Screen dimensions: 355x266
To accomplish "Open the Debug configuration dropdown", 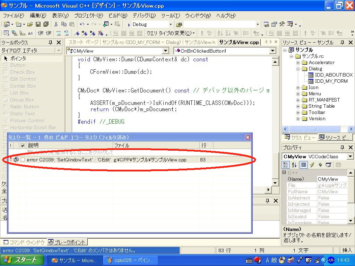I will 171,24.
